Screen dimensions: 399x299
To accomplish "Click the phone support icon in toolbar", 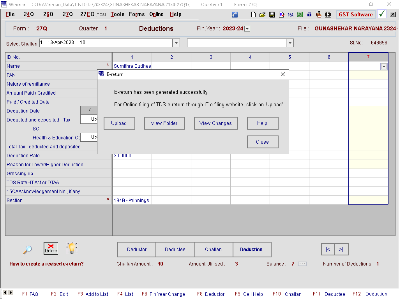I will tap(235, 14).
